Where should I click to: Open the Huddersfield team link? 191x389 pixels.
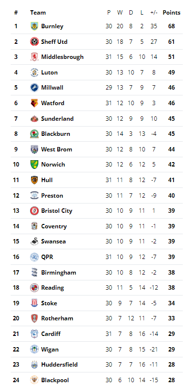point(59,365)
